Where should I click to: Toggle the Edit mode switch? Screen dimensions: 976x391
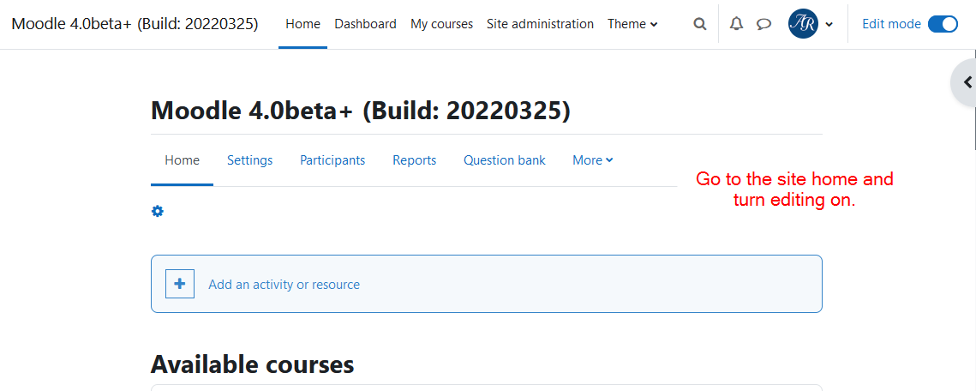point(943,24)
